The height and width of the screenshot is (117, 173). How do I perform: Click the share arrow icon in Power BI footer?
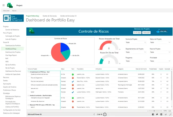166,114
